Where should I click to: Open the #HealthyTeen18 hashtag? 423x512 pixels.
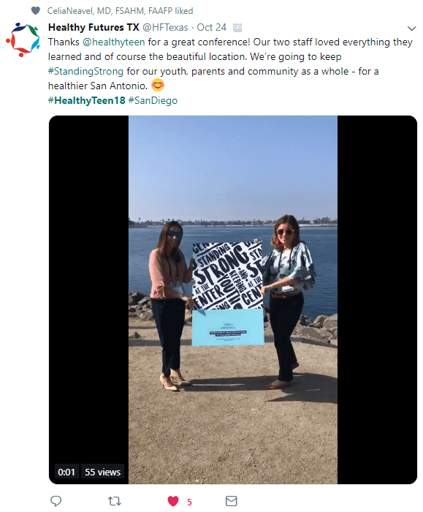pos(86,100)
